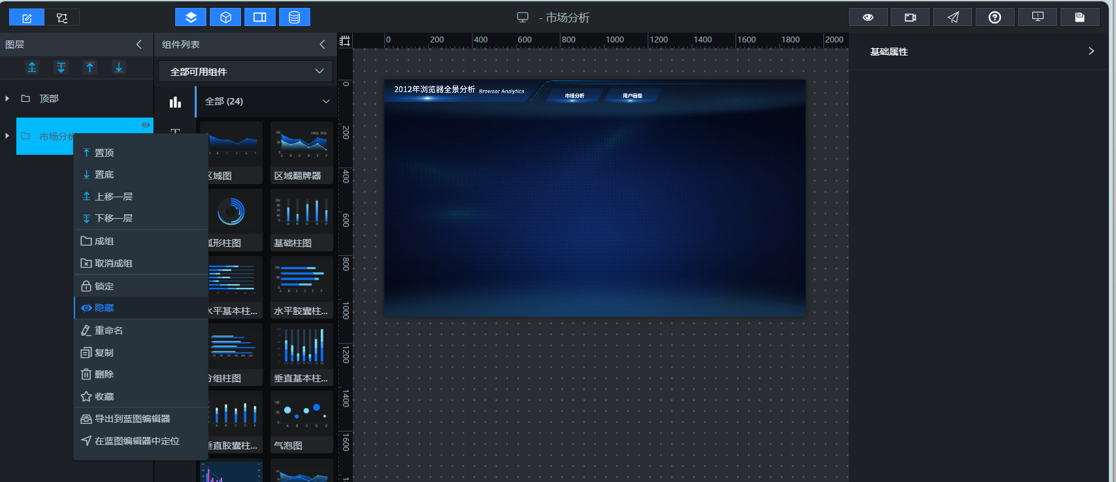
Task: Select the bar chart category icon
Action: pos(175,102)
